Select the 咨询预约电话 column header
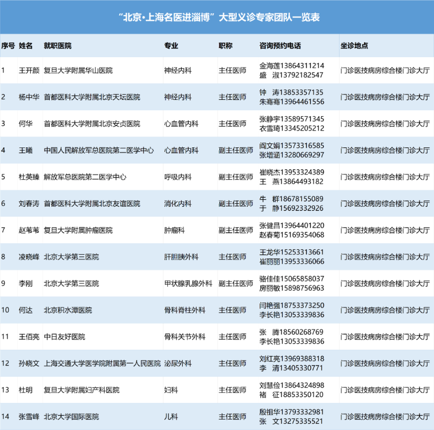The image size is (434, 430). tap(280, 46)
